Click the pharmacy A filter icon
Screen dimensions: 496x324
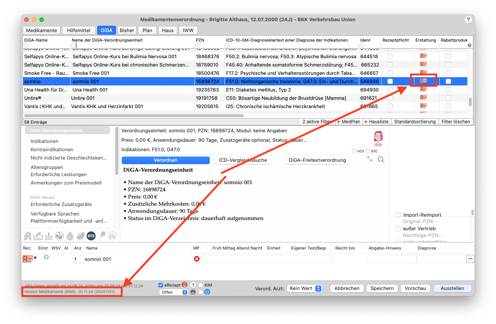click(x=28, y=236)
